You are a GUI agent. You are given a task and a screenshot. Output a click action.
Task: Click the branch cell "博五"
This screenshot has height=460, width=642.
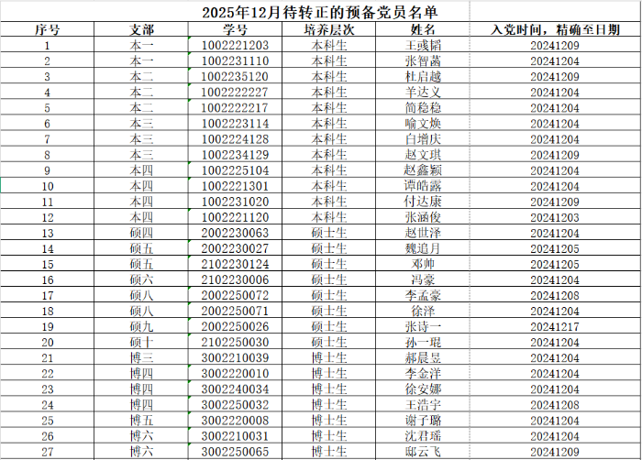click(x=141, y=421)
